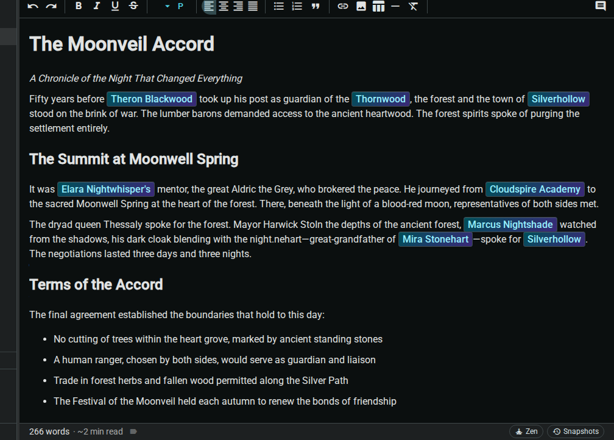Undo the last edit
This screenshot has width=614, height=440.
33,6
